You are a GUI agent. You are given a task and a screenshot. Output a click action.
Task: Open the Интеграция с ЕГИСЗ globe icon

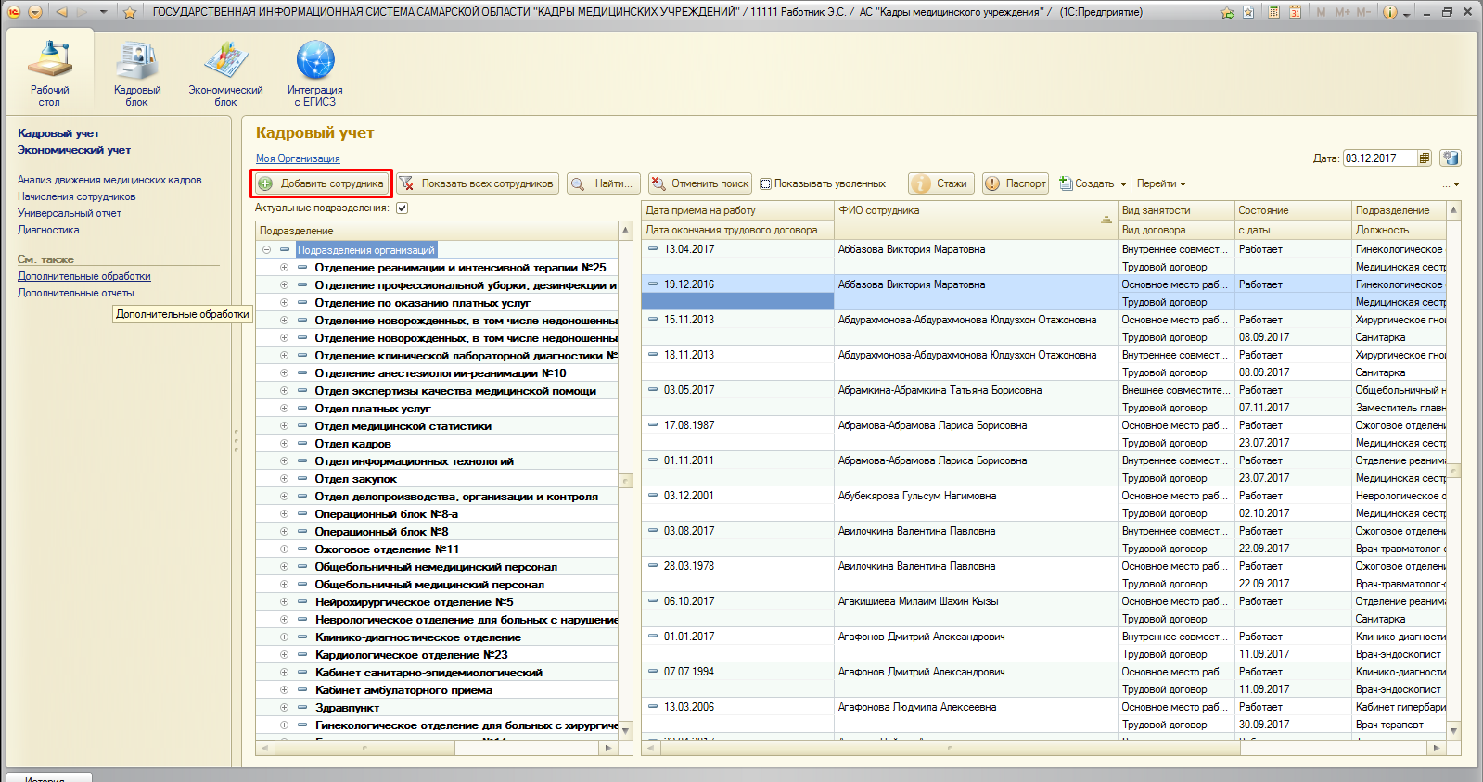tap(314, 61)
